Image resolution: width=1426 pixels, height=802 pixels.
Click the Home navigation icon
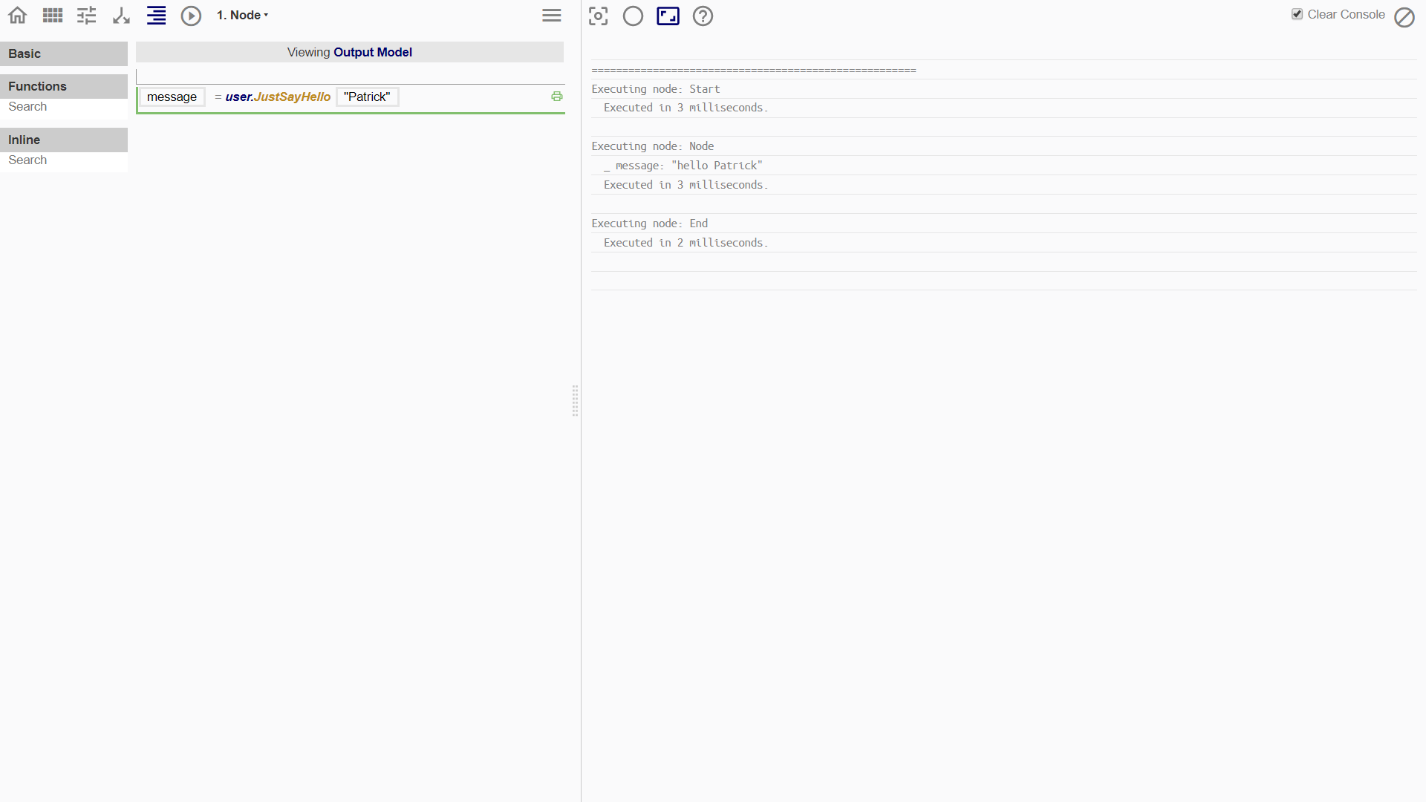point(16,16)
